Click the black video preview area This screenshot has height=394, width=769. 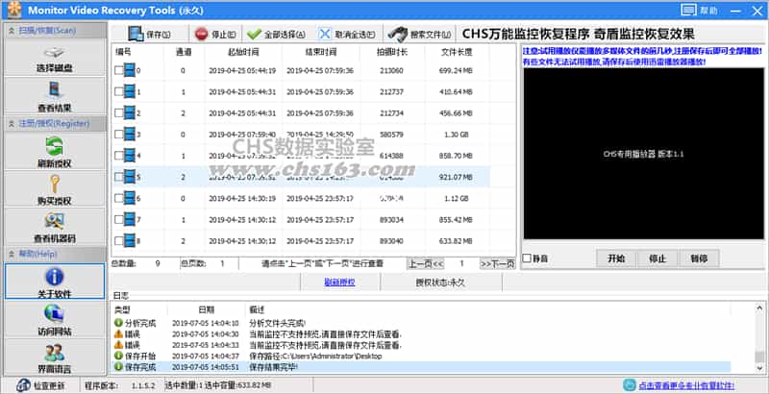click(643, 154)
